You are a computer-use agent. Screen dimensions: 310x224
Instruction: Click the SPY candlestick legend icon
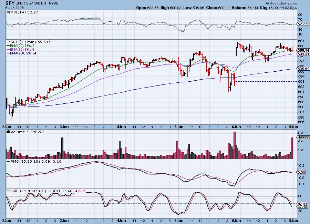[x=8, y=42]
